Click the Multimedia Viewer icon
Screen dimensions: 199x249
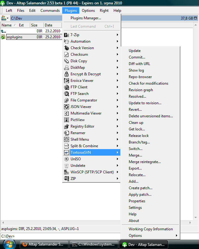[66, 113]
